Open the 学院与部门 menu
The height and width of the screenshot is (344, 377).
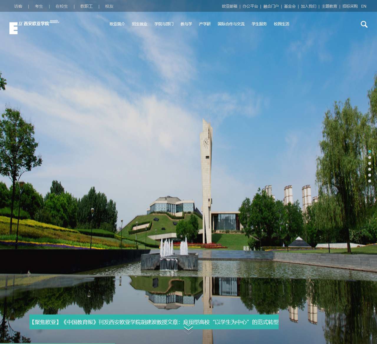click(x=164, y=24)
